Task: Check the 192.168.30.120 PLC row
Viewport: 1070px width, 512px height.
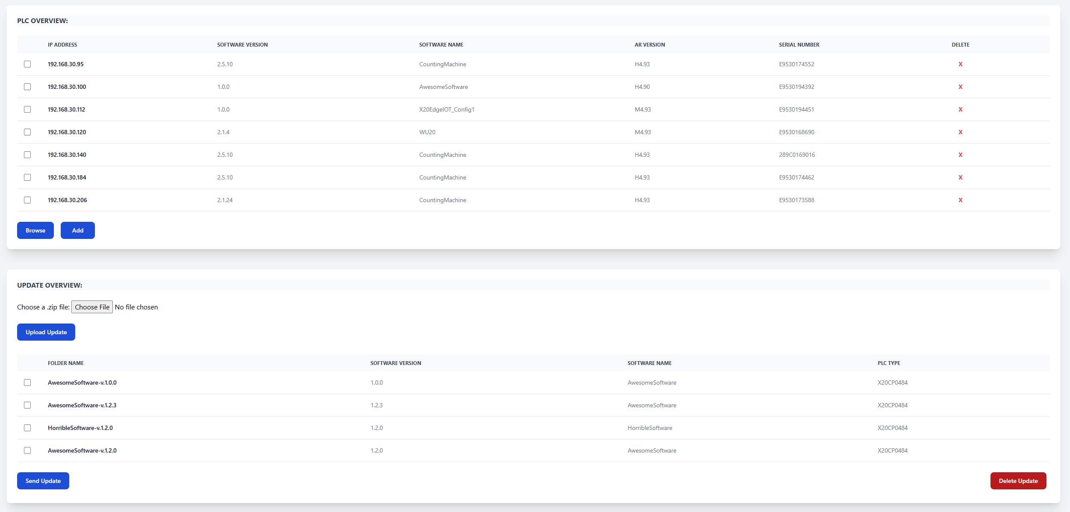Action: pos(27,132)
